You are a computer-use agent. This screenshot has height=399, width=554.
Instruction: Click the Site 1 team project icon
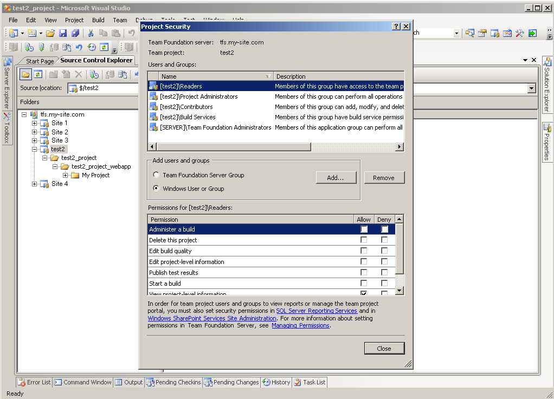[44, 123]
